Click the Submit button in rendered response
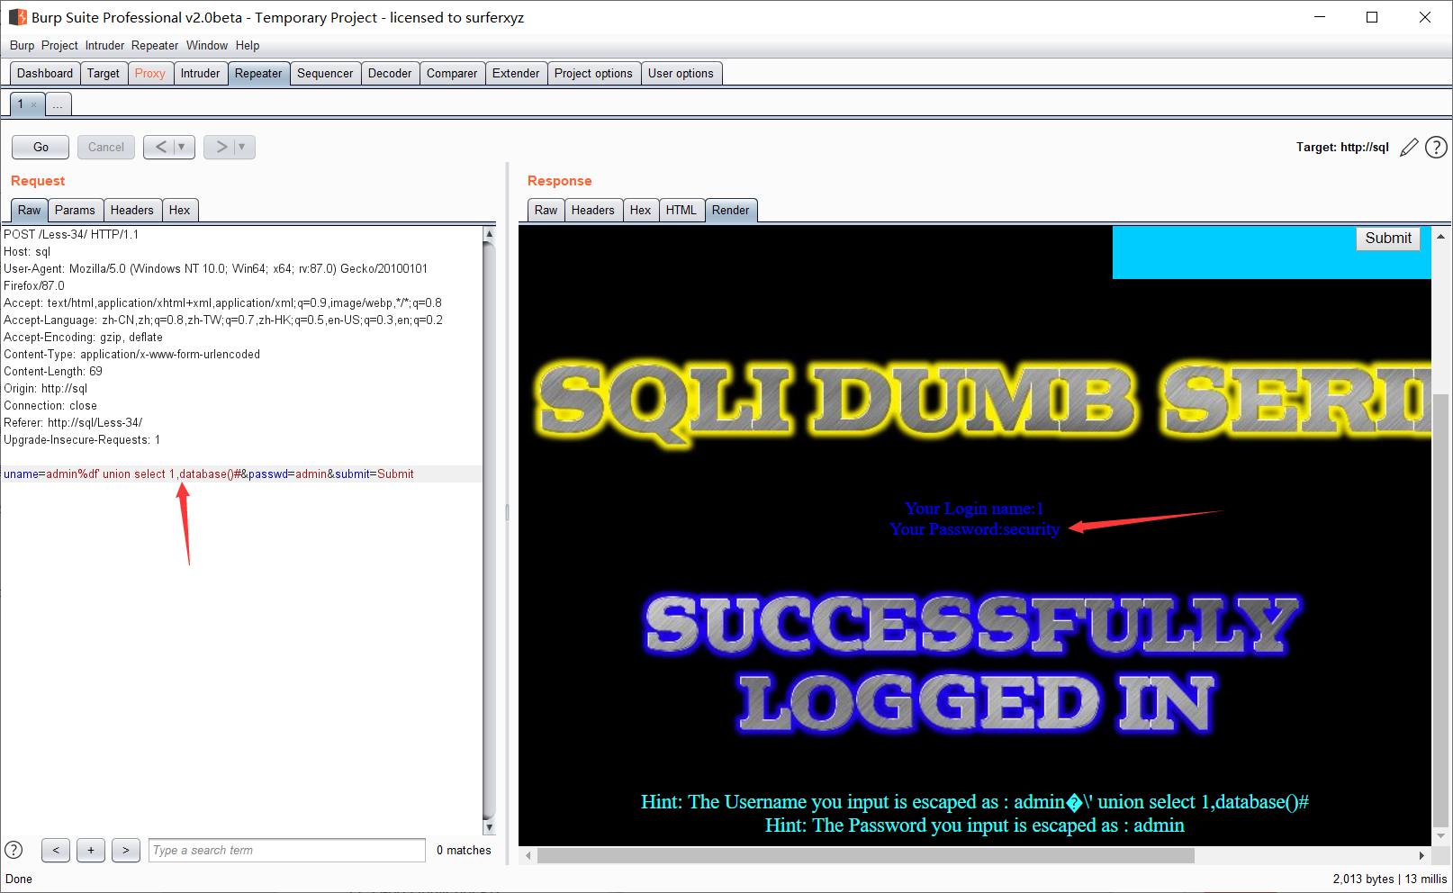The image size is (1453, 893). [1388, 238]
